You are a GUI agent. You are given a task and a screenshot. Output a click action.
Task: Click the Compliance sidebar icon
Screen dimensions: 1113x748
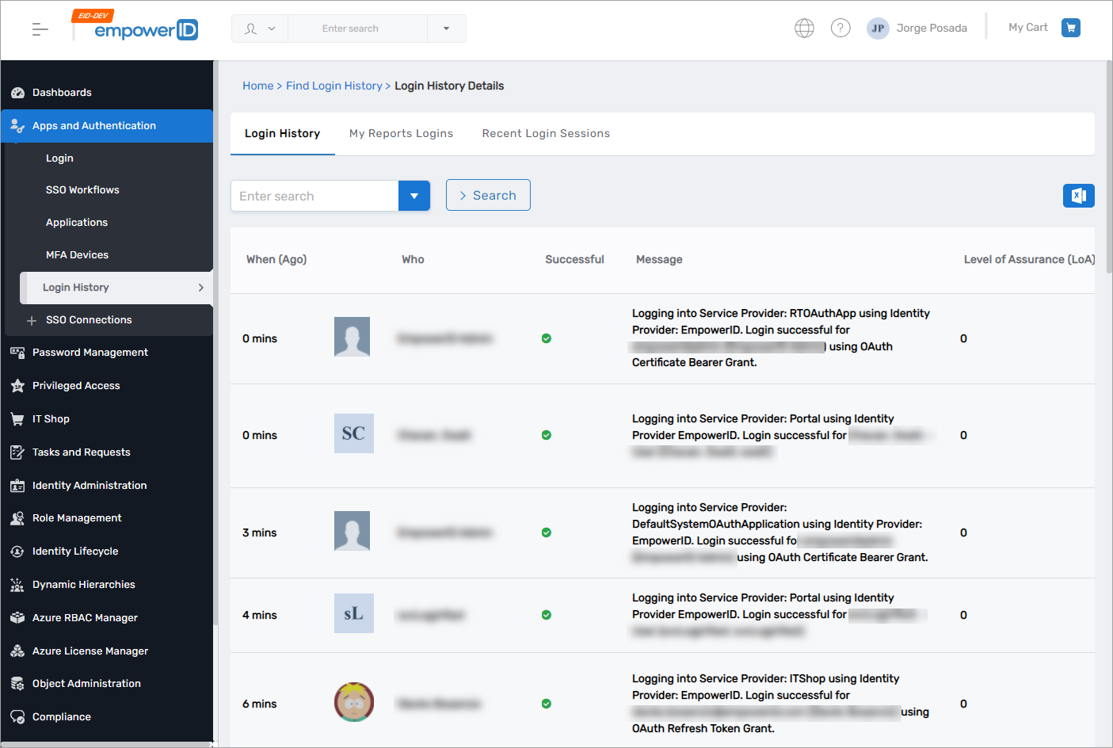point(17,717)
